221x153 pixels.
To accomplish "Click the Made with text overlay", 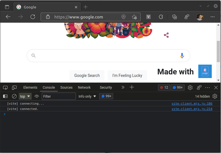I will tap(175, 72).
